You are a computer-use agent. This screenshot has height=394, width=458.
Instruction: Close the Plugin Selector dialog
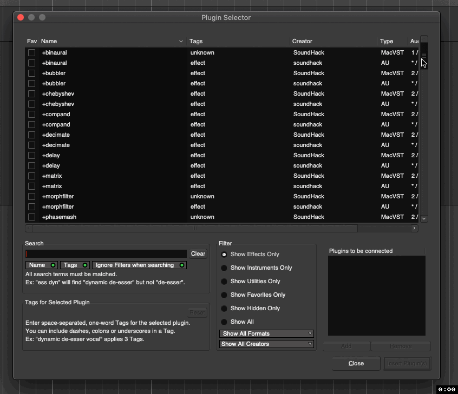[x=356, y=363]
